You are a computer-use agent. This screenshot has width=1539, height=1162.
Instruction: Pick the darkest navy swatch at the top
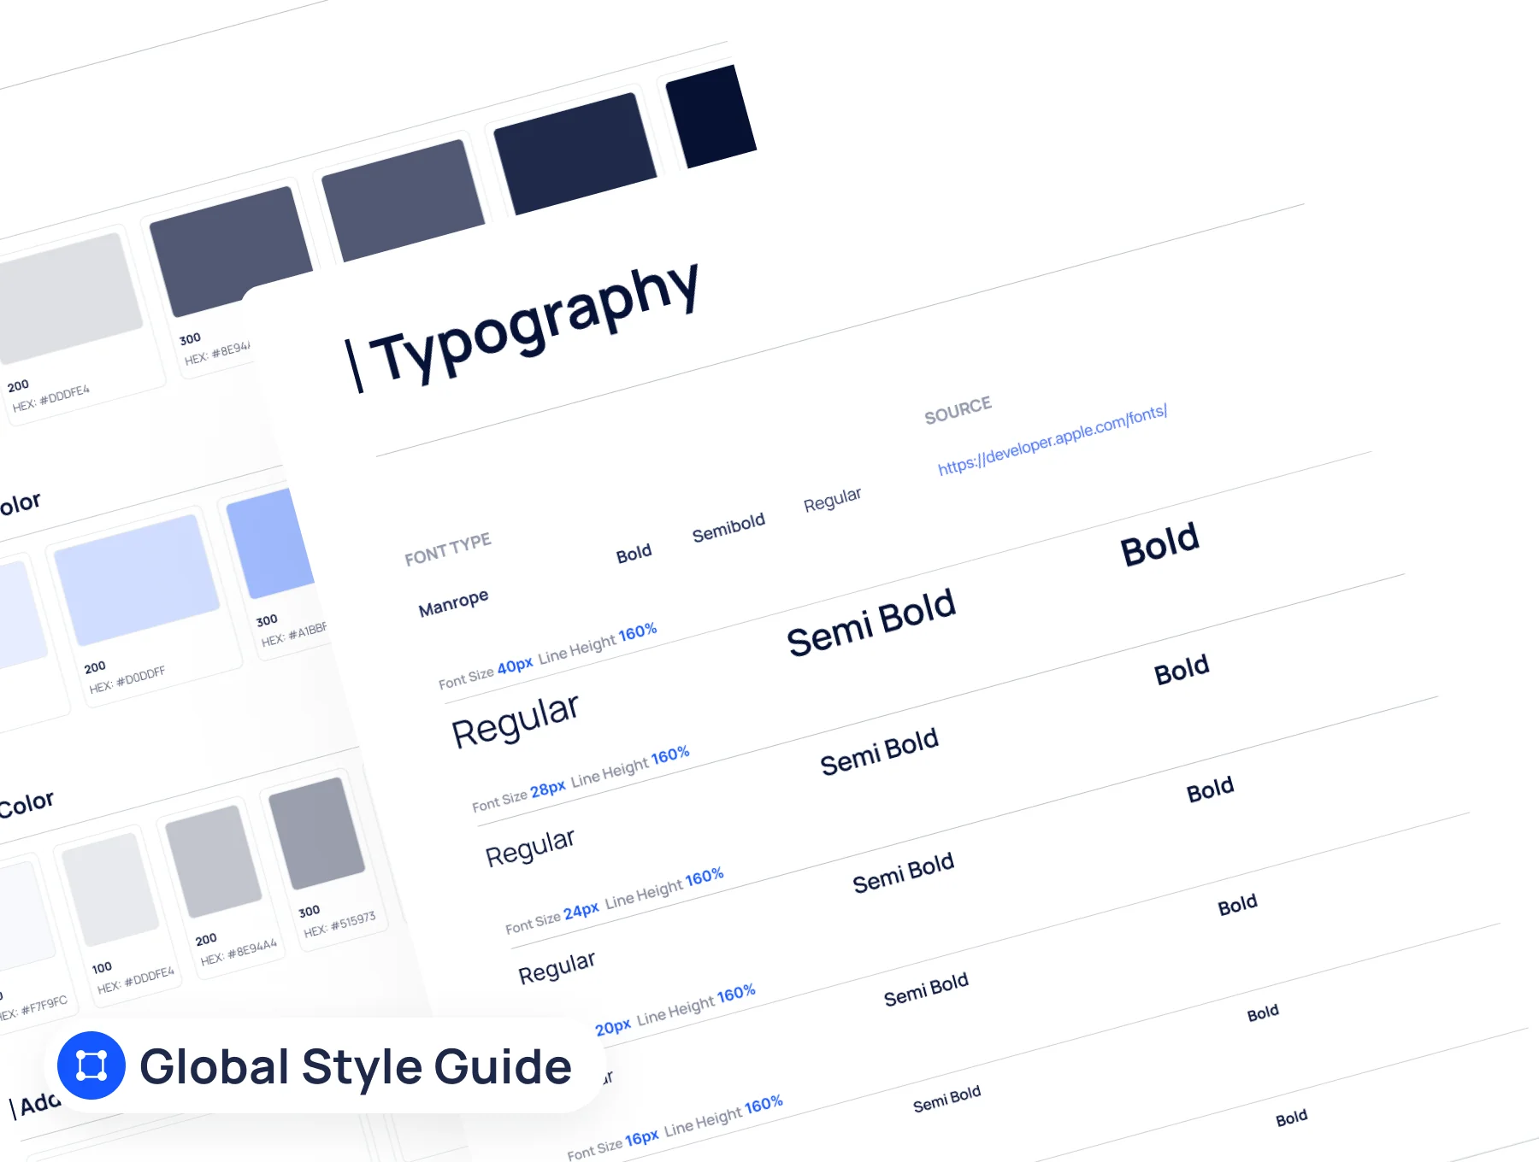tap(711, 116)
